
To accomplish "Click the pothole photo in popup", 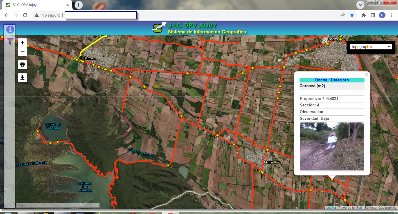I will point(332,146).
